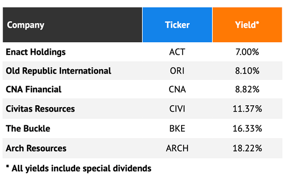The image size is (289, 176).
Task: Select the BKE ticker cell
Action: coord(177,128)
